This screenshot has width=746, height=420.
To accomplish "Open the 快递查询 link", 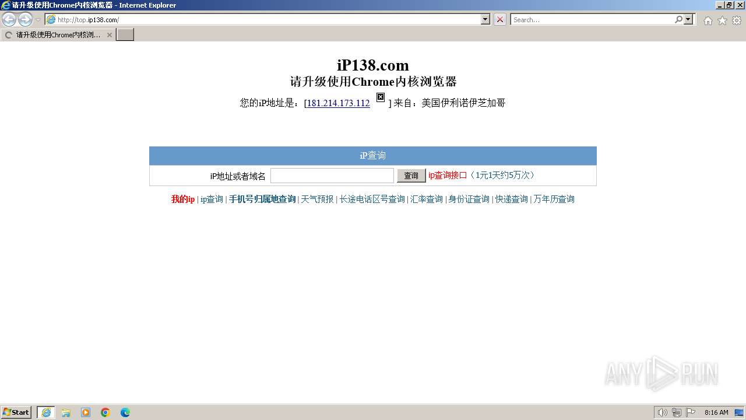I will [512, 199].
